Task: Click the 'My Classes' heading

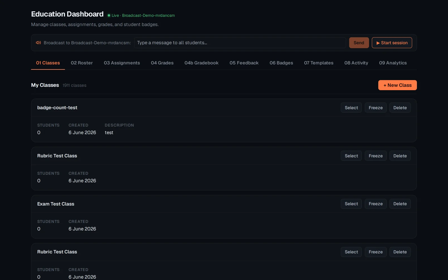Action: click(x=45, y=85)
